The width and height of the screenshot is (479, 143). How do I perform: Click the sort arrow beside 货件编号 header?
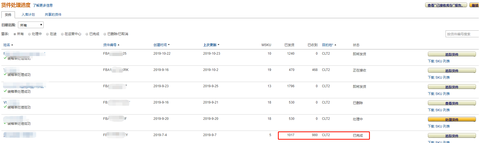(x=119, y=45)
